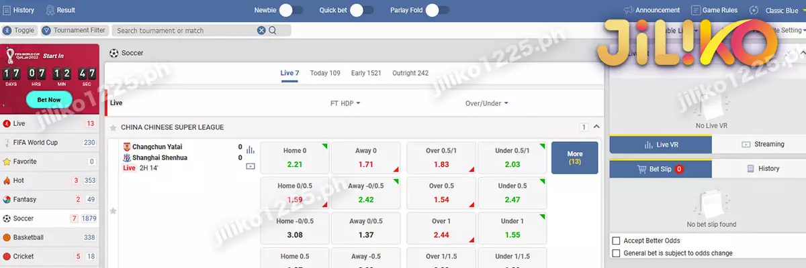Favorite the China Chinese Super League star

pos(113,127)
